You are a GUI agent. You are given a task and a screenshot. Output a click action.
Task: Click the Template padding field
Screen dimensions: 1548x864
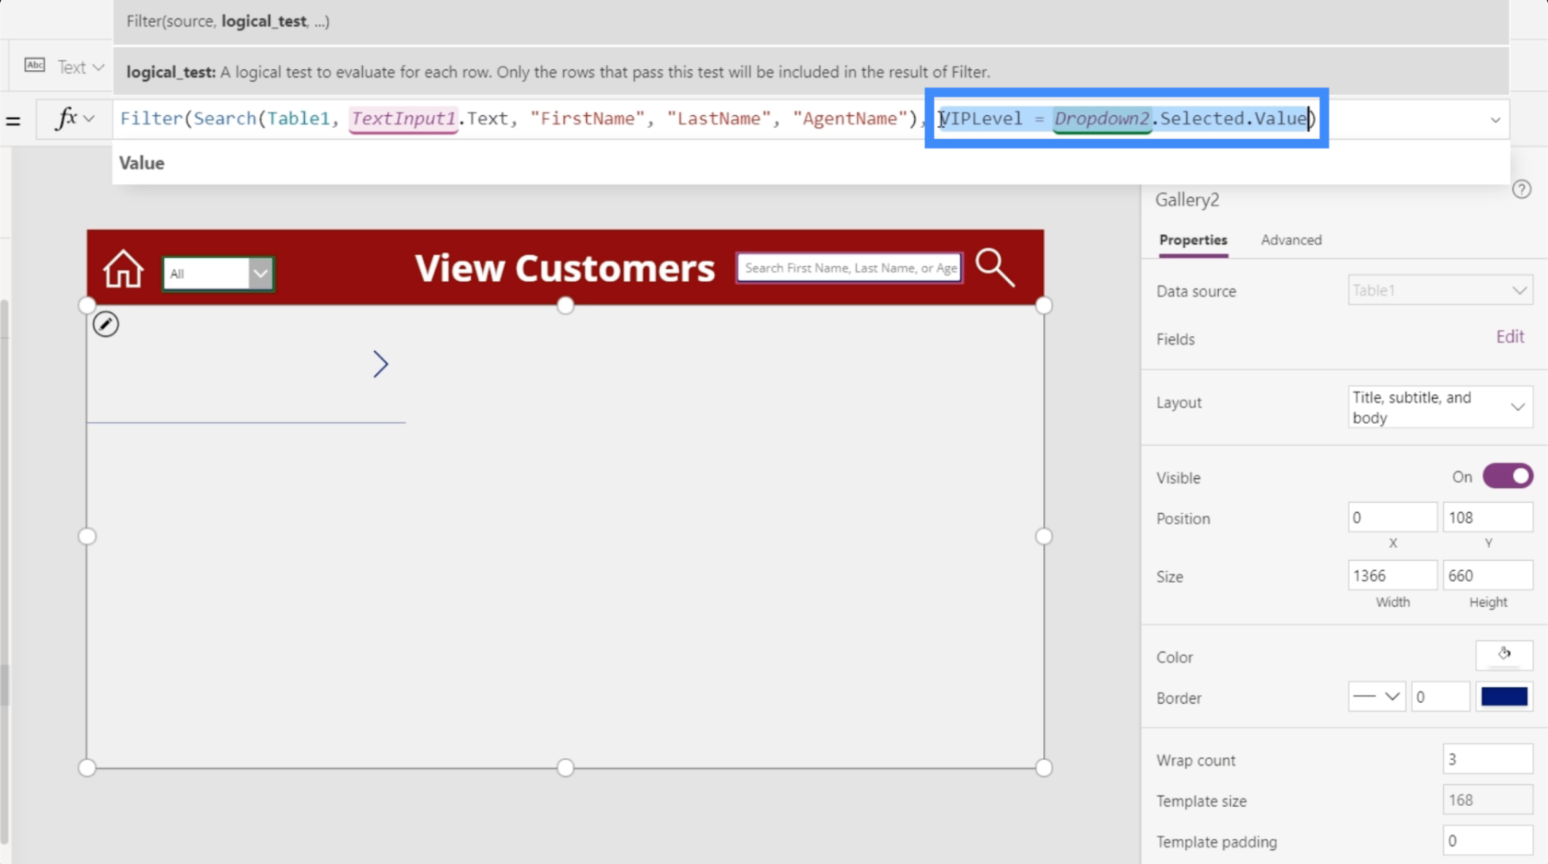click(1487, 841)
